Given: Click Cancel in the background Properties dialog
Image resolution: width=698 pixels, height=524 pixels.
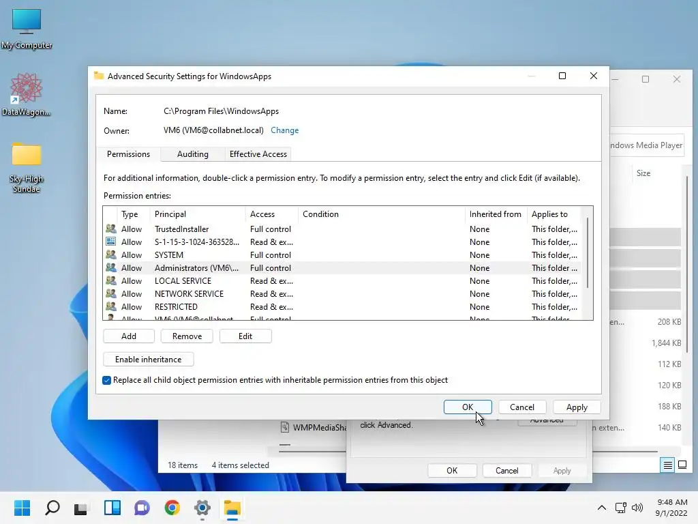Looking at the screenshot, I should point(506,471).
